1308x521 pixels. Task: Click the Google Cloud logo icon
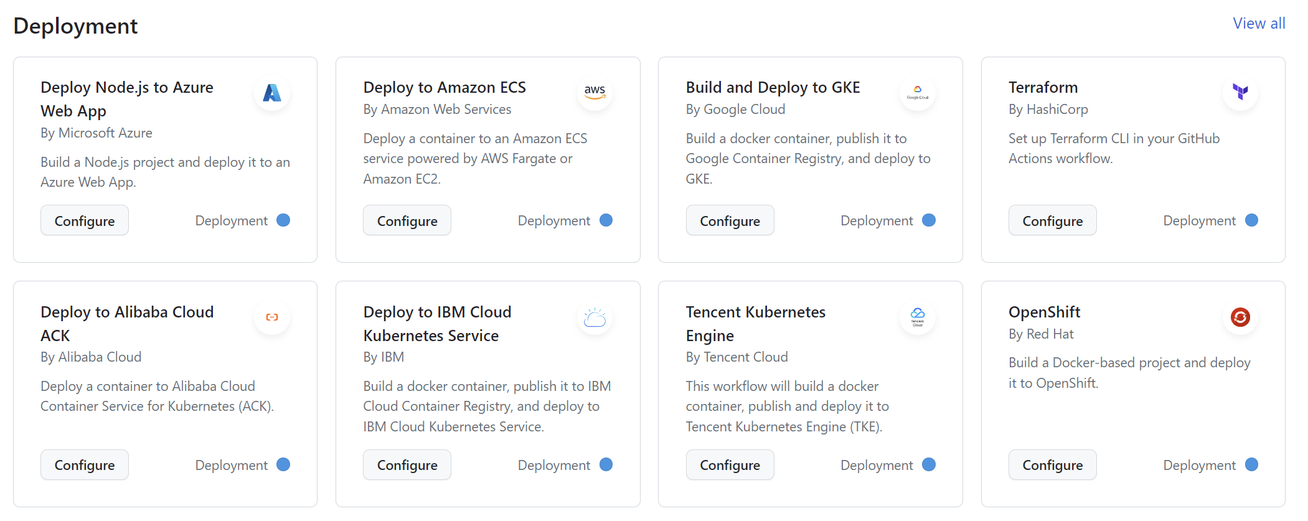click(x=918, y=93)
